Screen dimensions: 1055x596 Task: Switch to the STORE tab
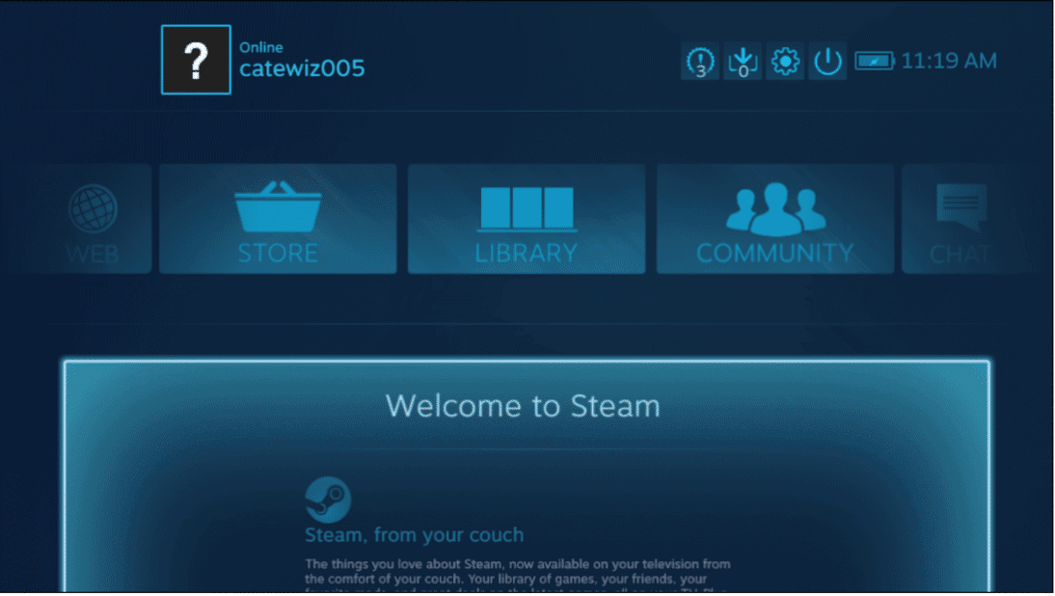pos(278,219)
